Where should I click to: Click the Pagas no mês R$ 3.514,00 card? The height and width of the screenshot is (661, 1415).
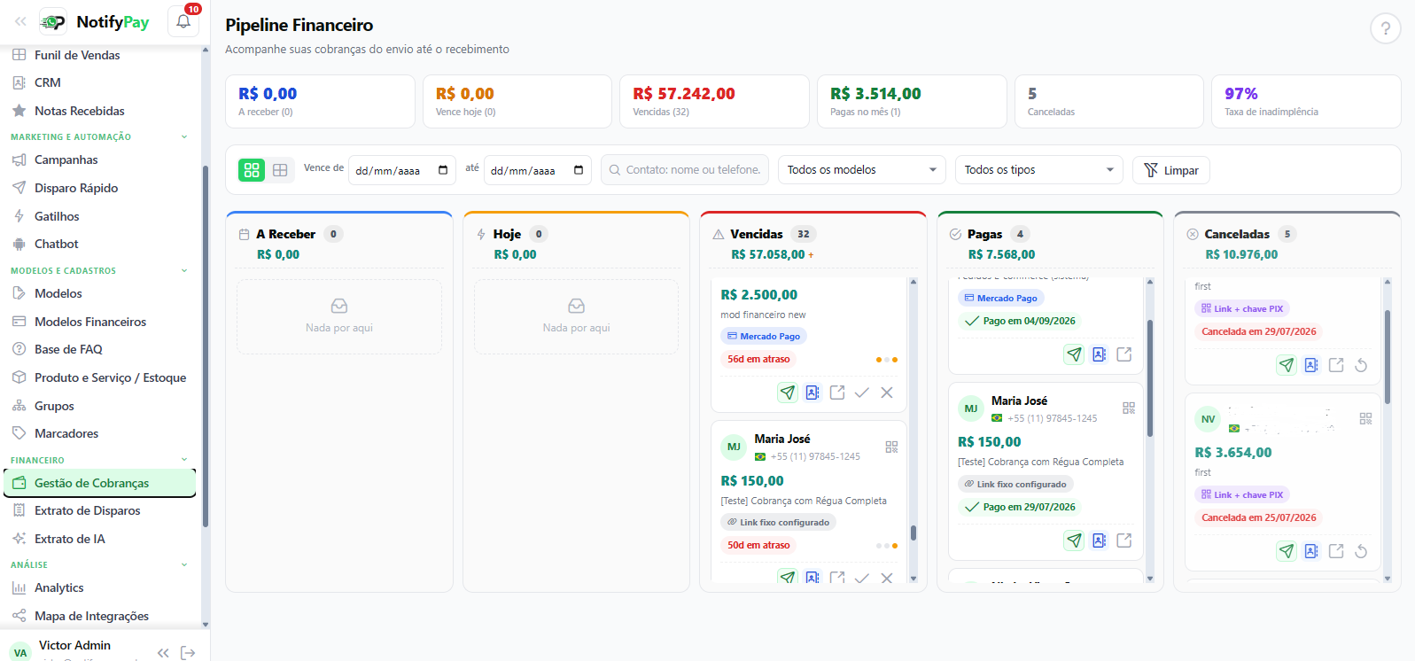(x=912, y=102)
